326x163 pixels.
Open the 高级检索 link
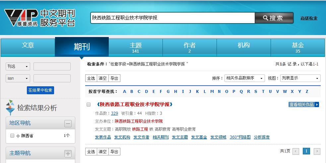[309, 18]
